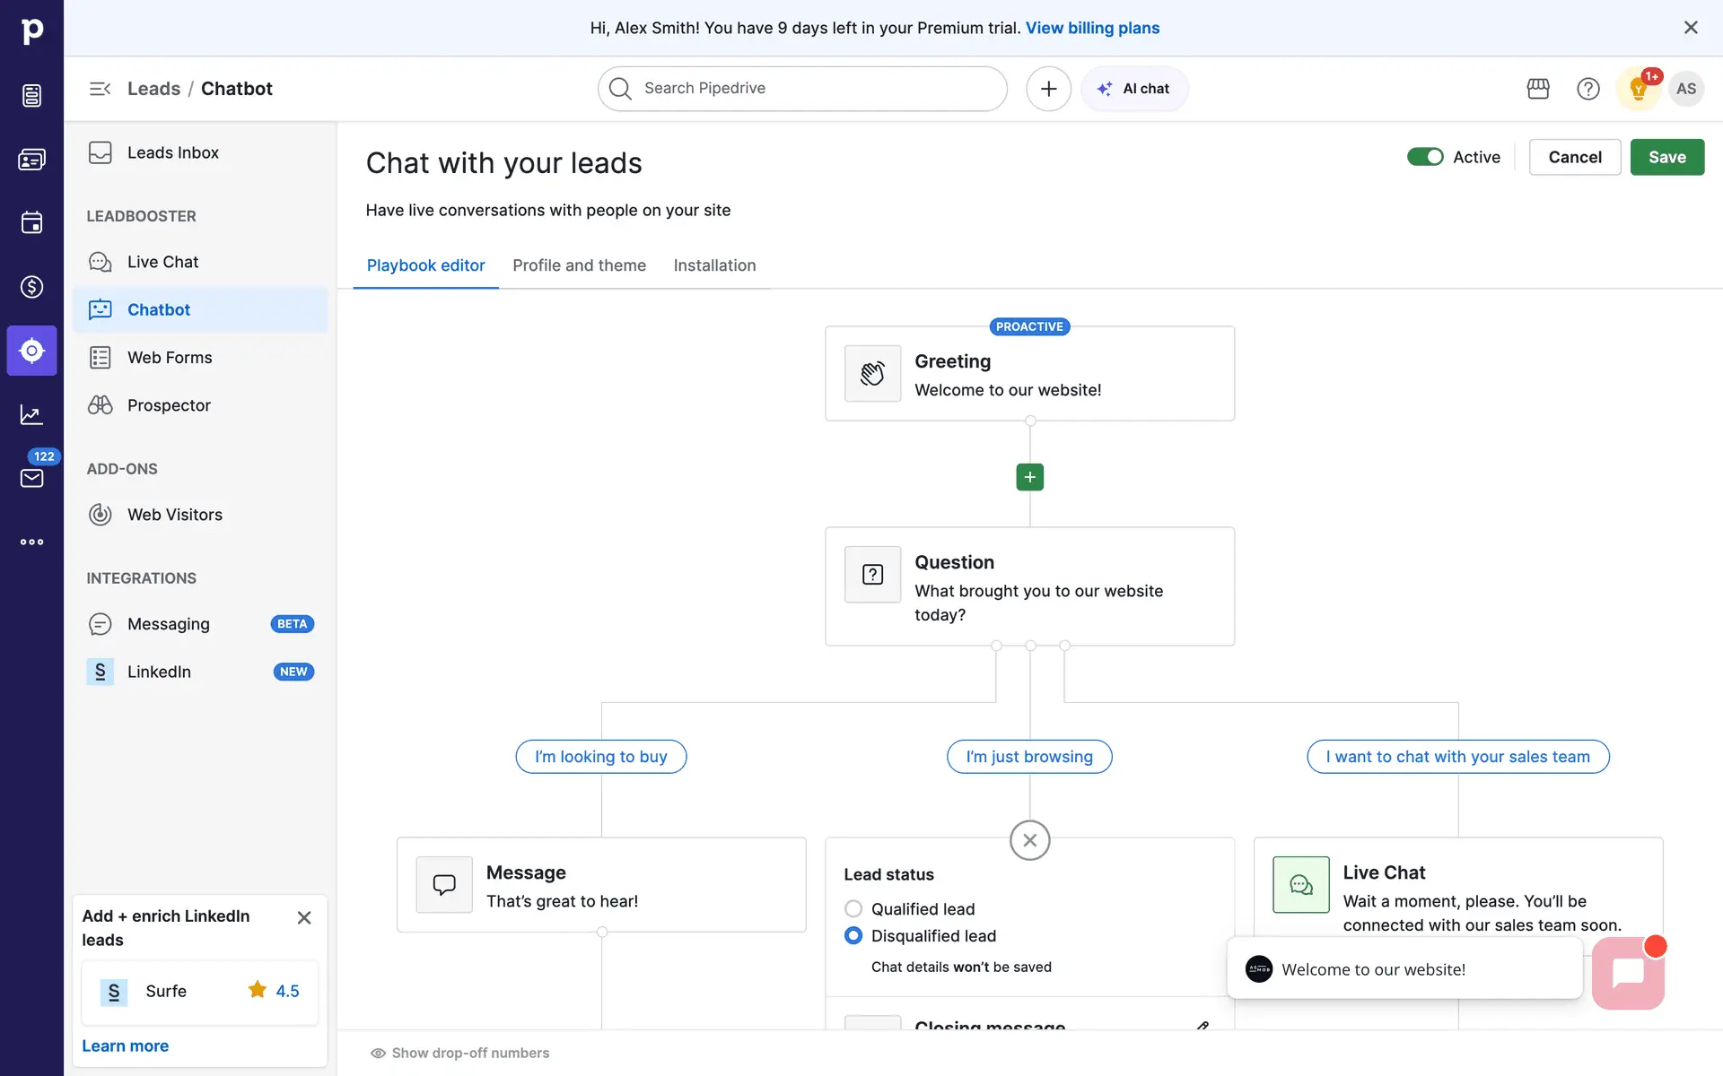Open the Deals dollar icon in the left rail

pos(31,287)
